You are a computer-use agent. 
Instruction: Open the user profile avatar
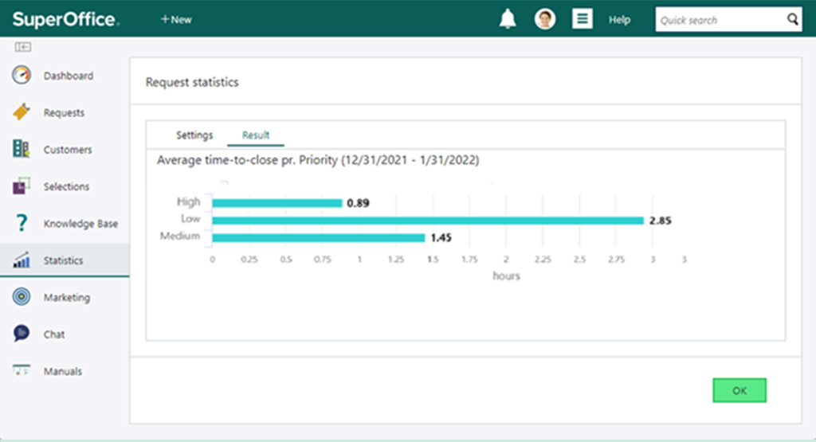click(x=545, y=19)
